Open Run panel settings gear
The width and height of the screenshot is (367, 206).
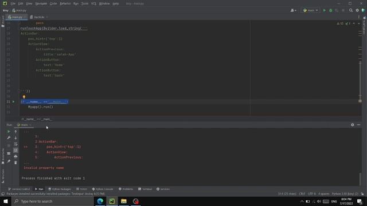point(352,125)
